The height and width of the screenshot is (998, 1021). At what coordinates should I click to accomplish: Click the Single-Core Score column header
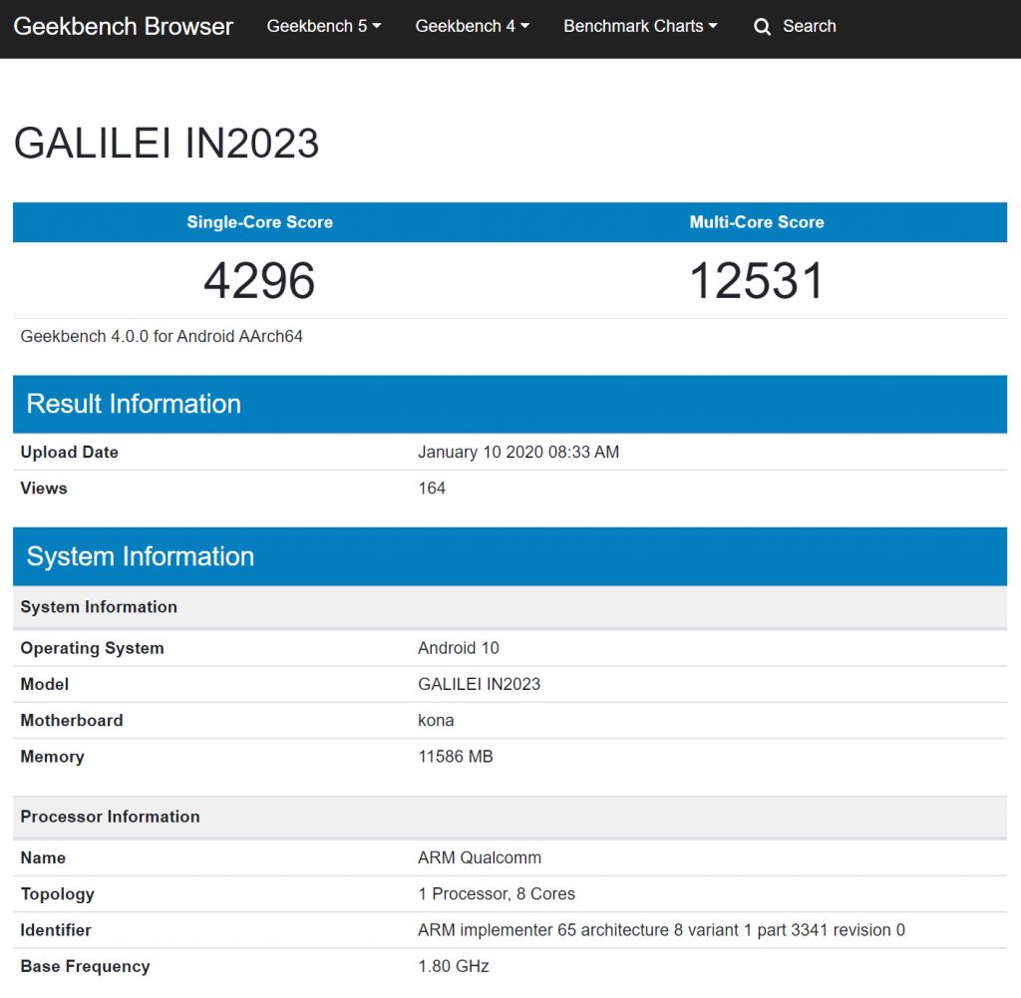(259, 222)
